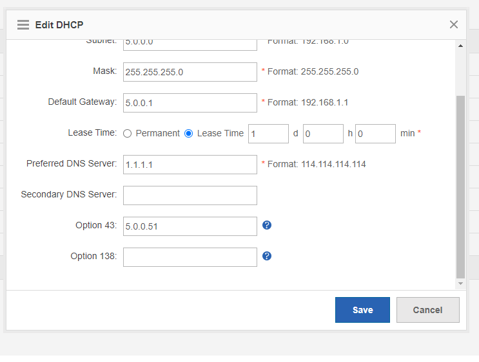This screenshot has width=479, height=362.
Task: Click the 'Format: 114.114.114.114' hint text
Action: (x=317, y=164)
